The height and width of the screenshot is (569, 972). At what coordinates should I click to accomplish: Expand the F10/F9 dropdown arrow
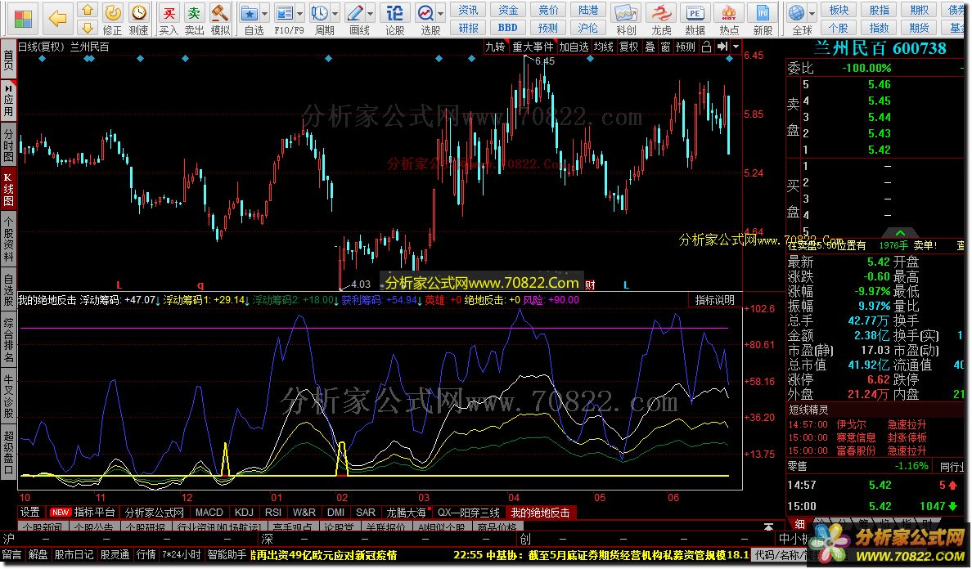[x=300, y=13]
